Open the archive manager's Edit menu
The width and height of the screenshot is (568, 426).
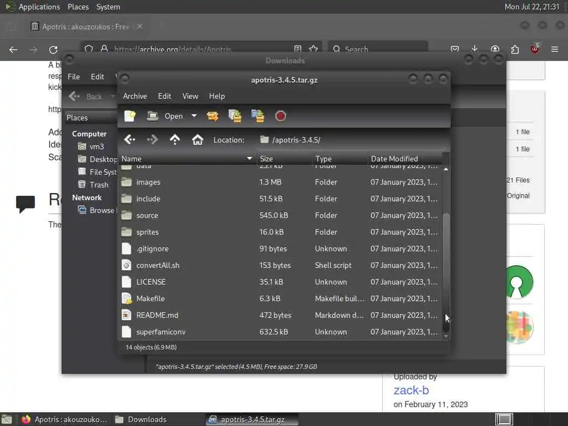[164, 96]
